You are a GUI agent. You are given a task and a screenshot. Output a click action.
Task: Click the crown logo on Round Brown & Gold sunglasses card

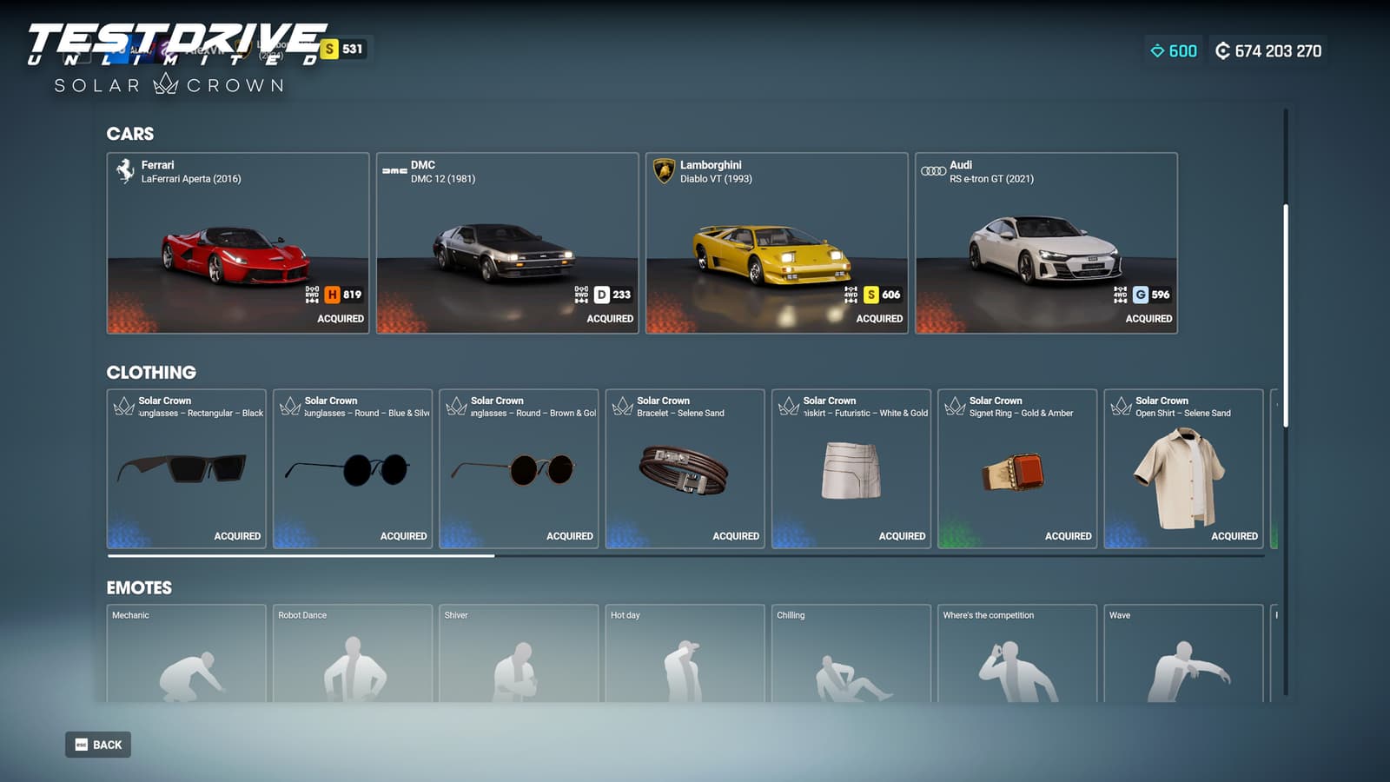(456, 406)
